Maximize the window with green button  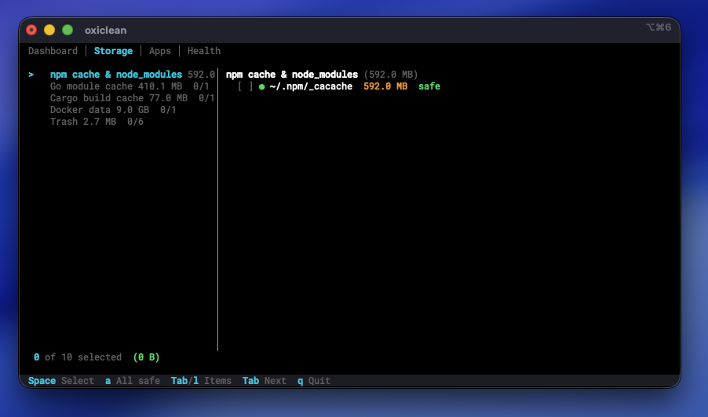click(x=68, y=30)
